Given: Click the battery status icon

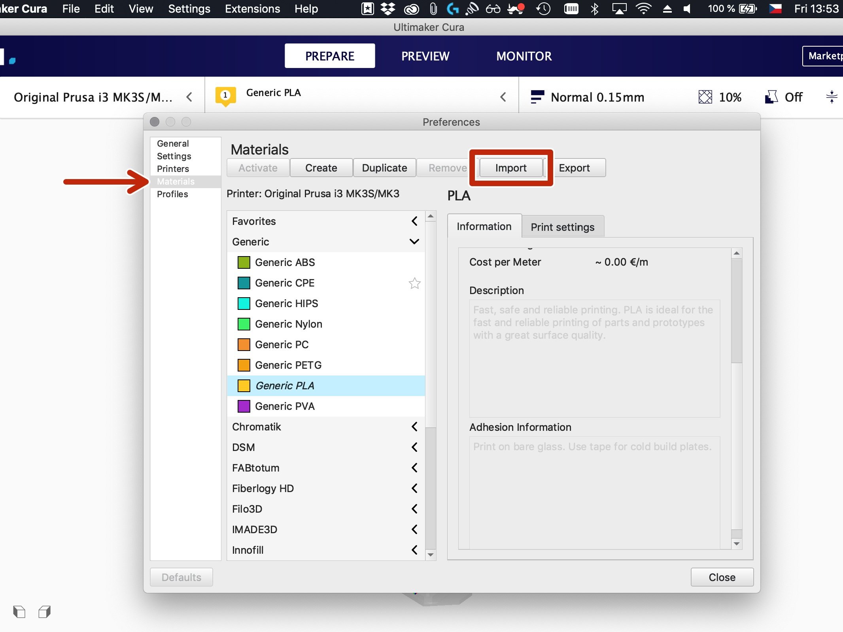Looking at the screenshot, I should coord(748,9).
